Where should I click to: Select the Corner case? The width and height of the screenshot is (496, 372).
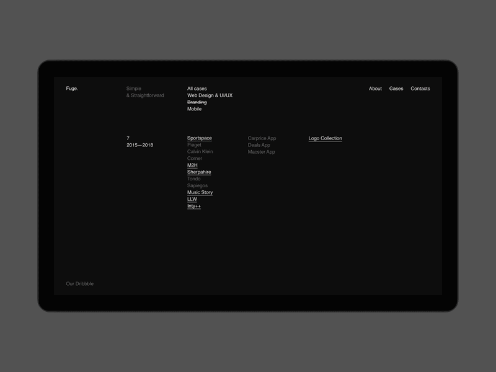(195, 158)
